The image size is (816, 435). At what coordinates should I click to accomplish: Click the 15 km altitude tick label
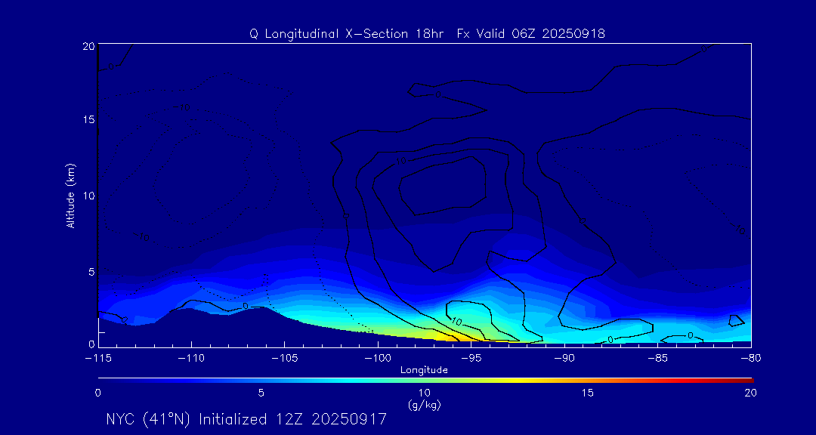pos(87,120)
